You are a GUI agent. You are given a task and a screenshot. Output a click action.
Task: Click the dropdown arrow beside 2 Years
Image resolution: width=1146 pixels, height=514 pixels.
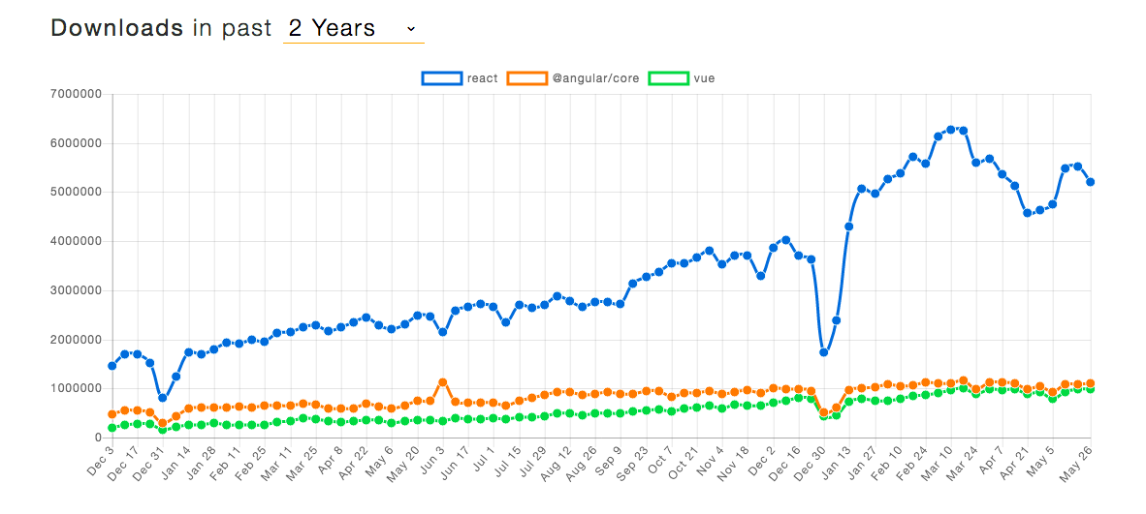pos(411,30)
